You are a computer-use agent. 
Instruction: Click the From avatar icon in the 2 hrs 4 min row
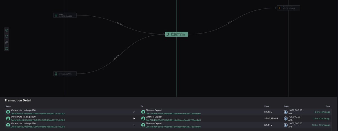pos(8,112)
